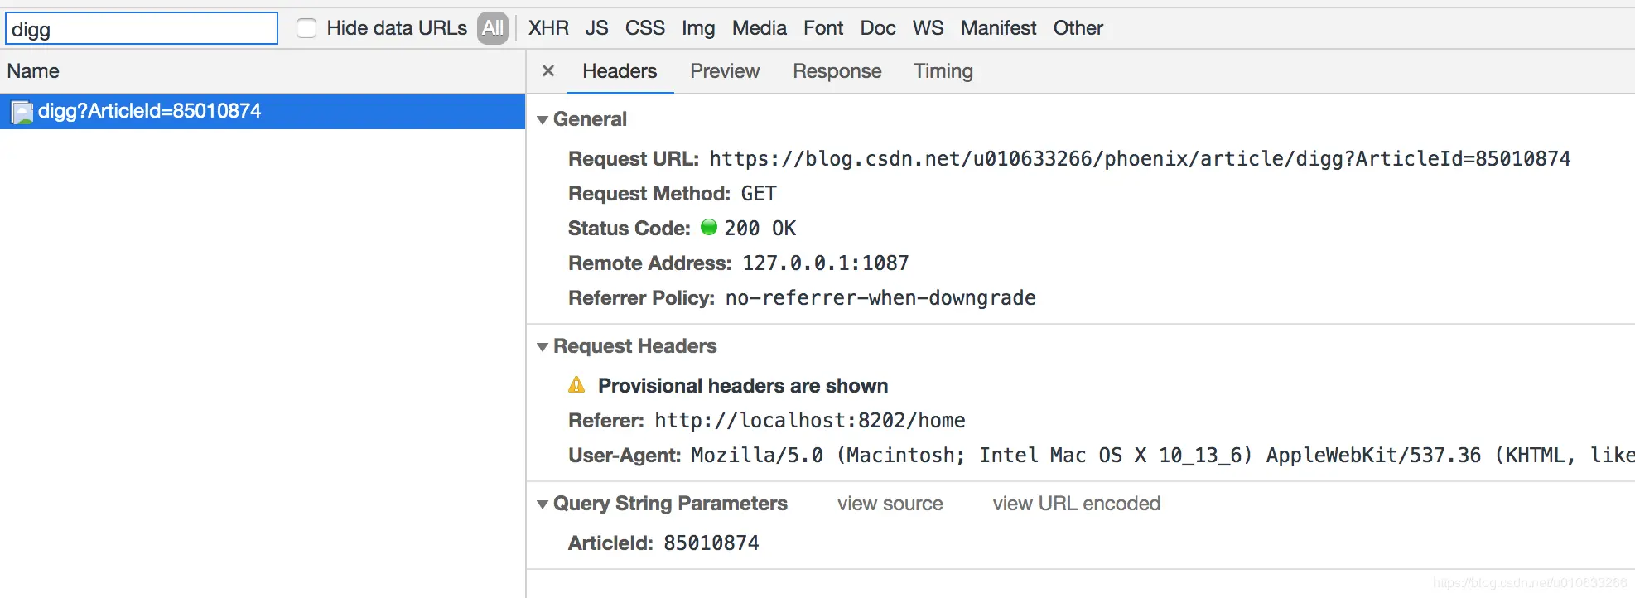1635x598 pixels.
Task: Close the request details panel
Action: [x=547, y=71]
